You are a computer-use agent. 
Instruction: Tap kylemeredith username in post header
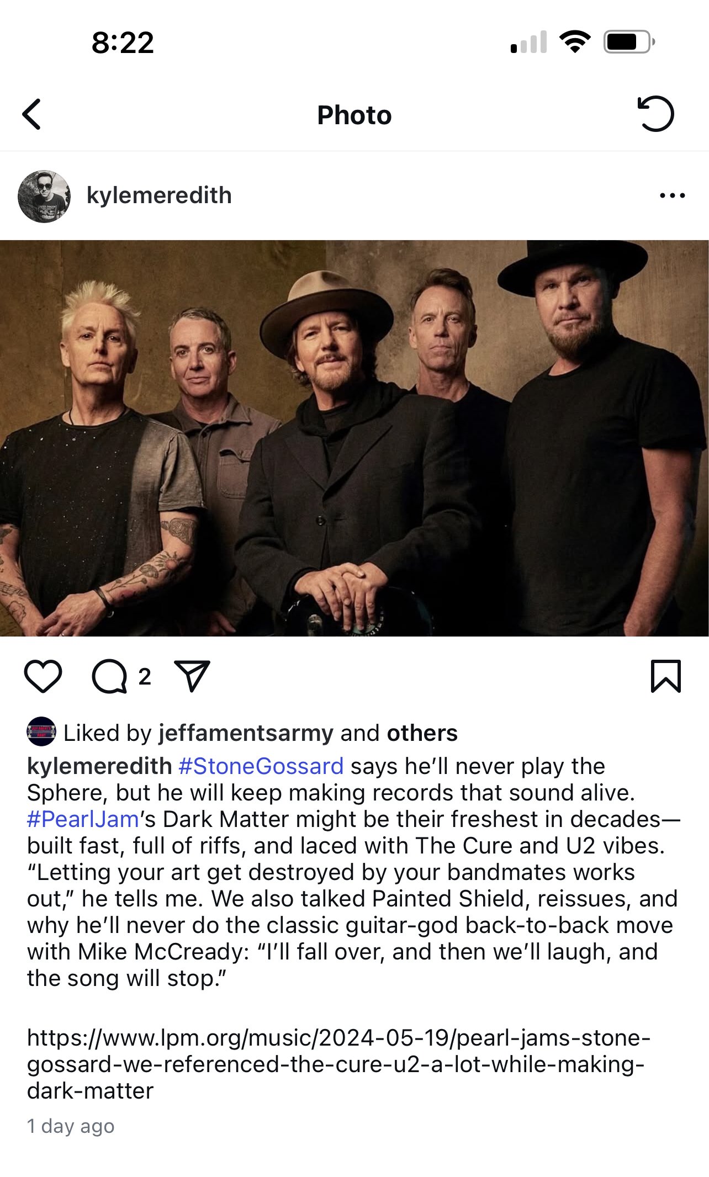(159, 195)
